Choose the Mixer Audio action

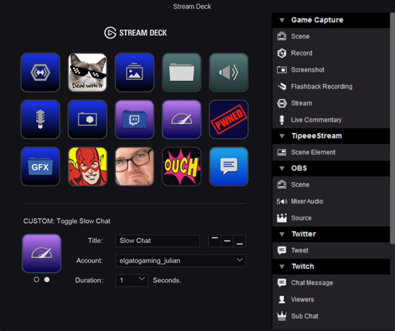331,201
